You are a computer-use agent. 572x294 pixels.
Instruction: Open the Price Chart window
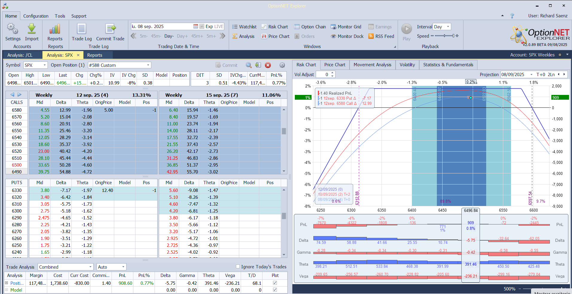[x=275, y=36]
